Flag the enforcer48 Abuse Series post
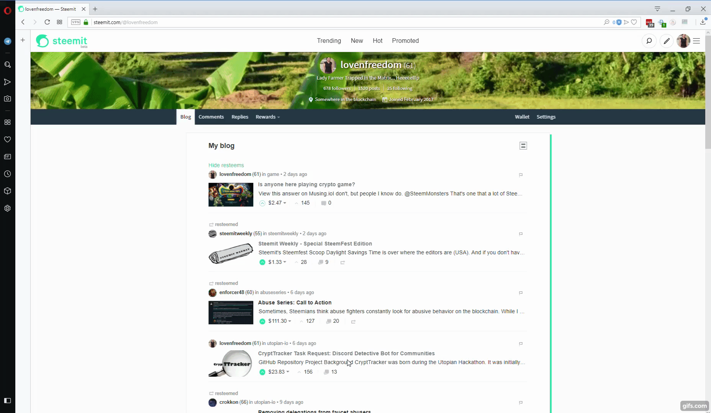711x413 pixels. (x=521, y=293)
